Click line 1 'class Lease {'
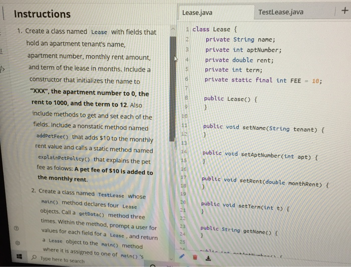 pos(215,29)
